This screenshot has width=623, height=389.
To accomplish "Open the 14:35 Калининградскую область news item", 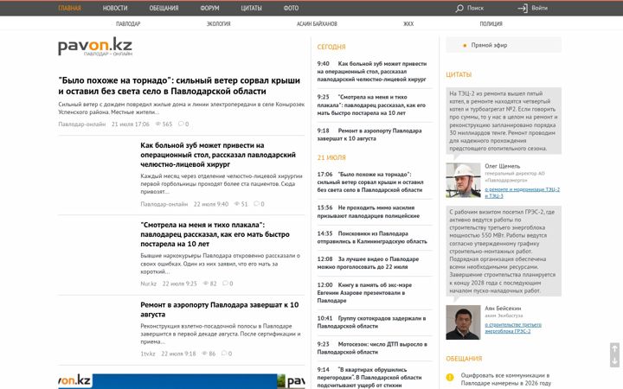I will click(x=372, y=238).
